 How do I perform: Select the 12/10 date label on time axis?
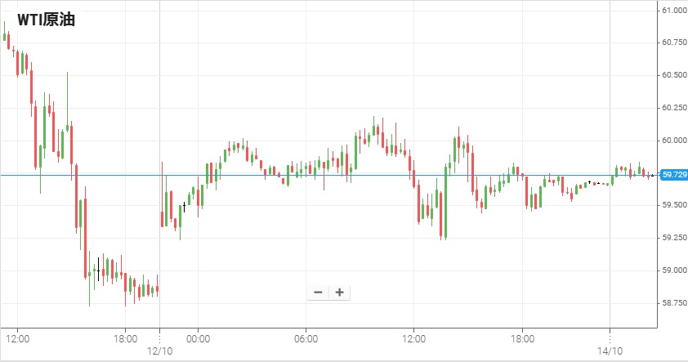click(159, 350)
